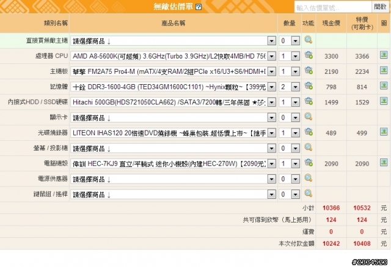
Task: Click the 產品名稱 column header
Action: coord(174,23)
